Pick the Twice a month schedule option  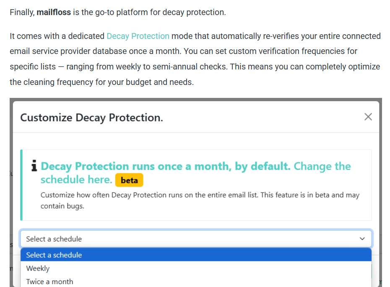[x=196, y=282]
